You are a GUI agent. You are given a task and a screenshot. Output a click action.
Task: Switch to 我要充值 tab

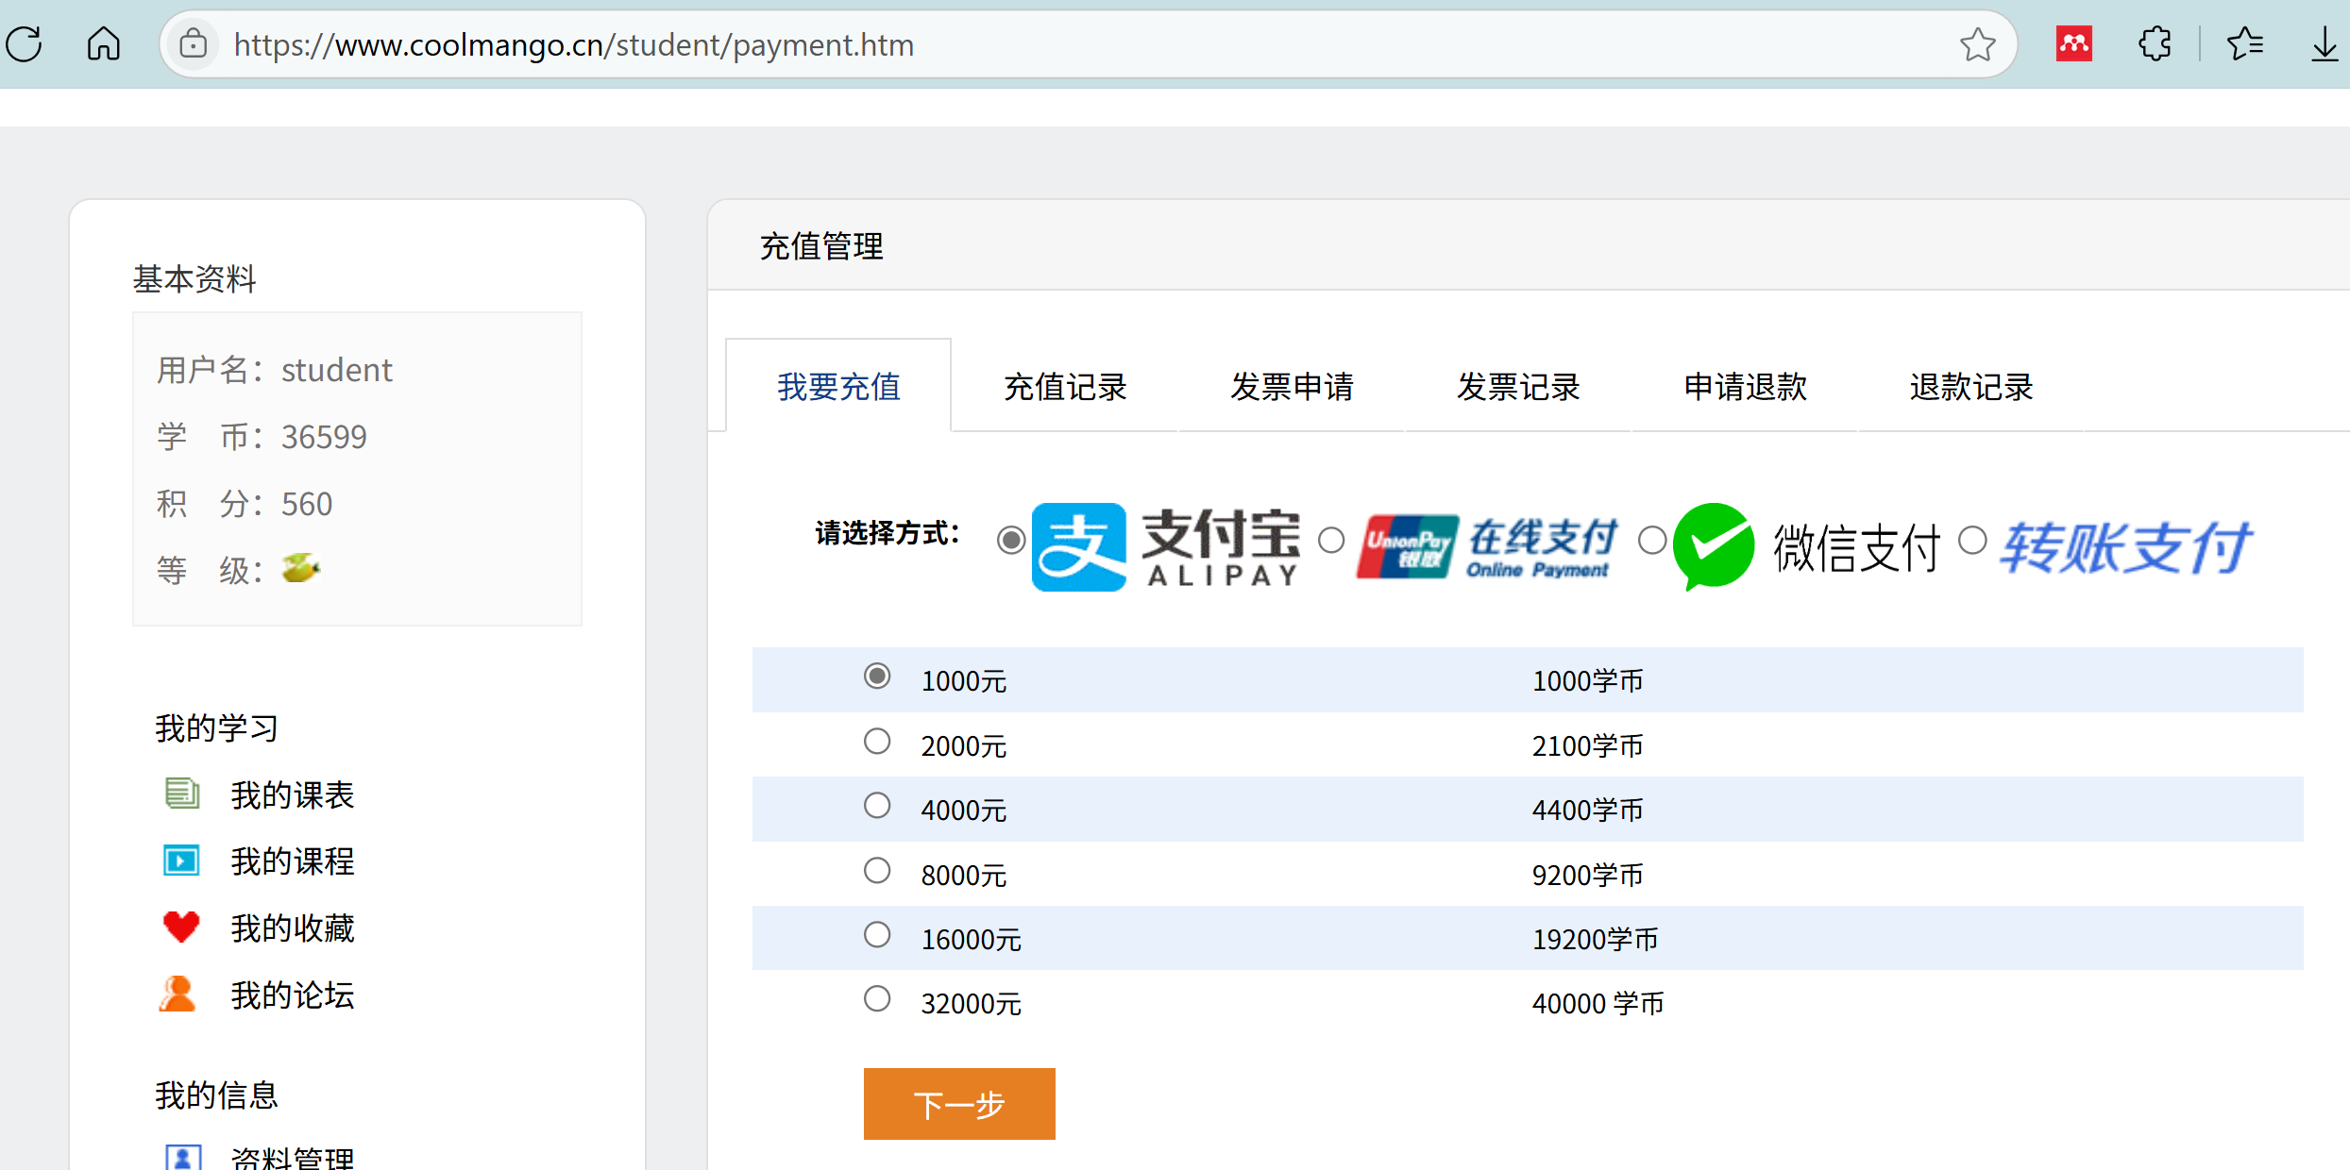(x=838, y=387)
